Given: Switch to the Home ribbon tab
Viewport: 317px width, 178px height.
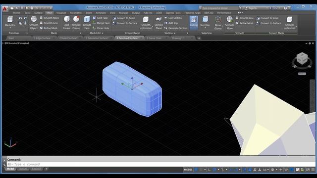Looking at the screenshot, I should coord(16,13).
